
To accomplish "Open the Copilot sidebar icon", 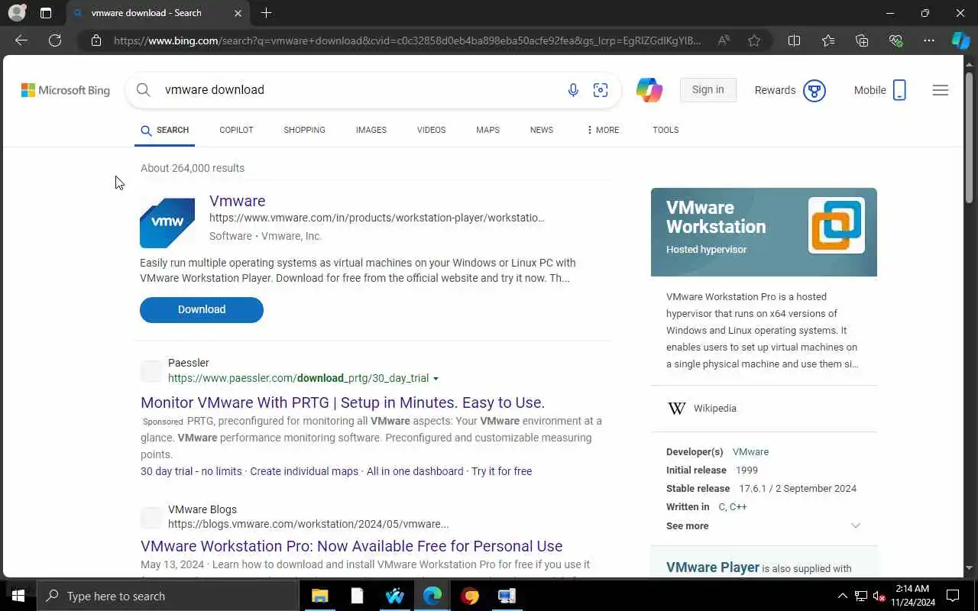I will (960, 40).
